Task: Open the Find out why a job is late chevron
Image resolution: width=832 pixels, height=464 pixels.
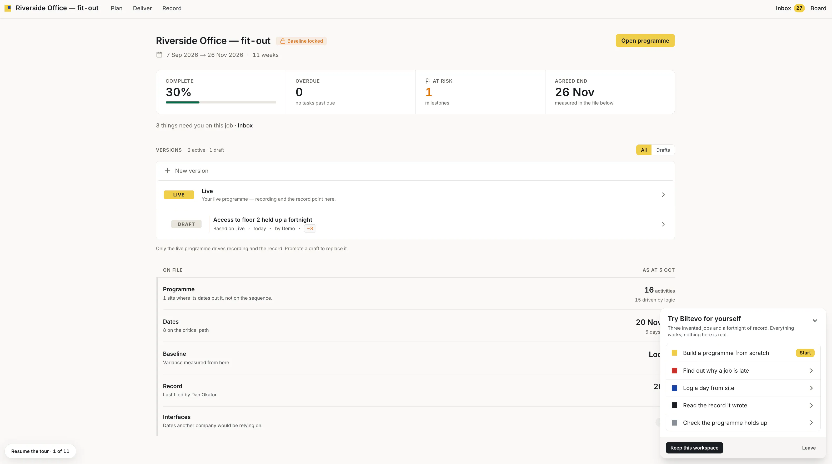Action: pos(811,371)
